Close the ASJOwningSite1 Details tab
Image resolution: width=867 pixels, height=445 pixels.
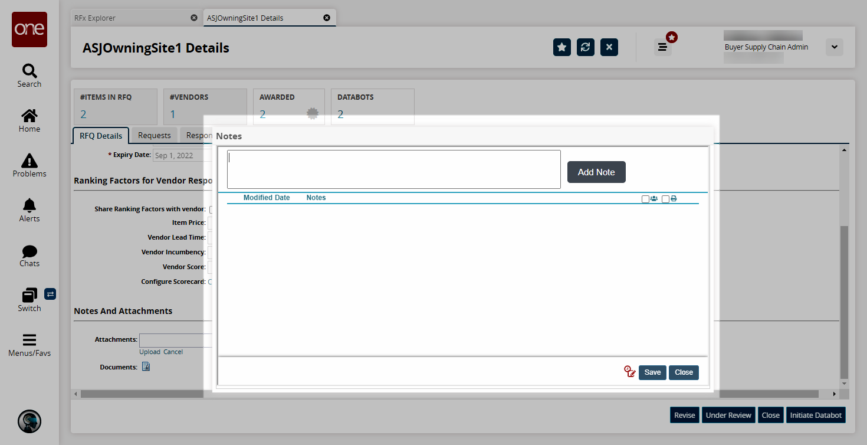click(327, 18)
